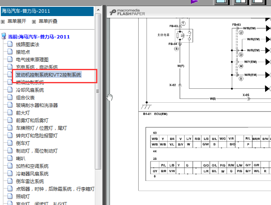Click the tree panel vertical scrollbar thumb
Viewport: 271px width, 205px height.
(x=98, y=91)
